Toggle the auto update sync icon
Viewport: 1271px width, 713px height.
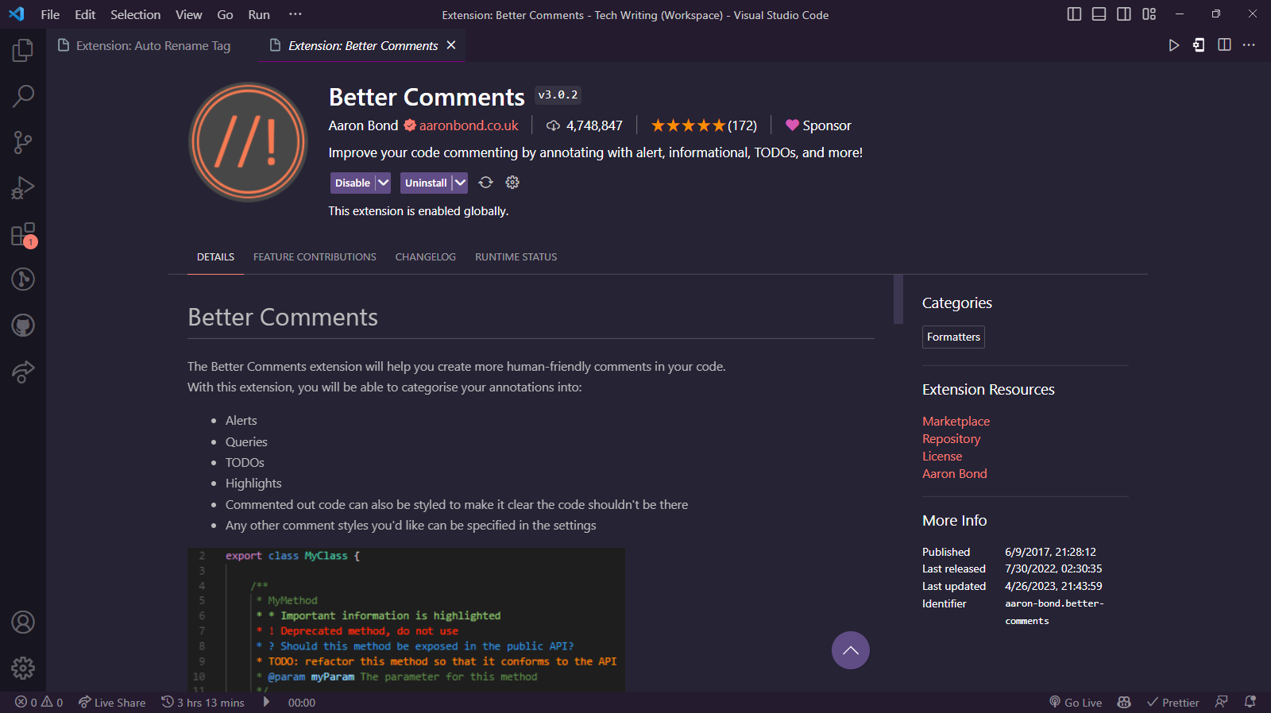[x=485, y=183]
